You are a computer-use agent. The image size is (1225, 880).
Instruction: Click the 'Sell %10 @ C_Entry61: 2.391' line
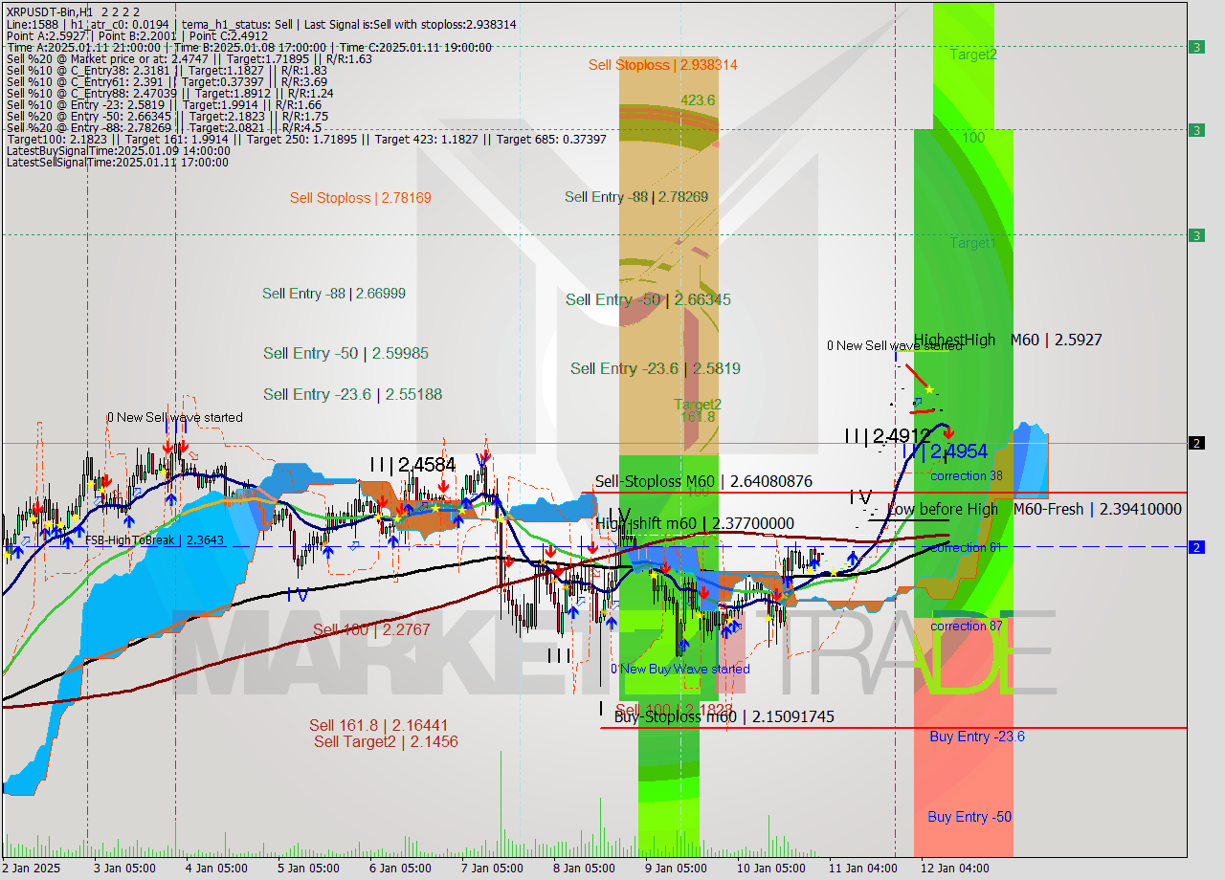[166, 81]
